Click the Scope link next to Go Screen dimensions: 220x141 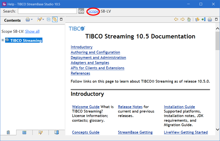click(x=93, y=11)
